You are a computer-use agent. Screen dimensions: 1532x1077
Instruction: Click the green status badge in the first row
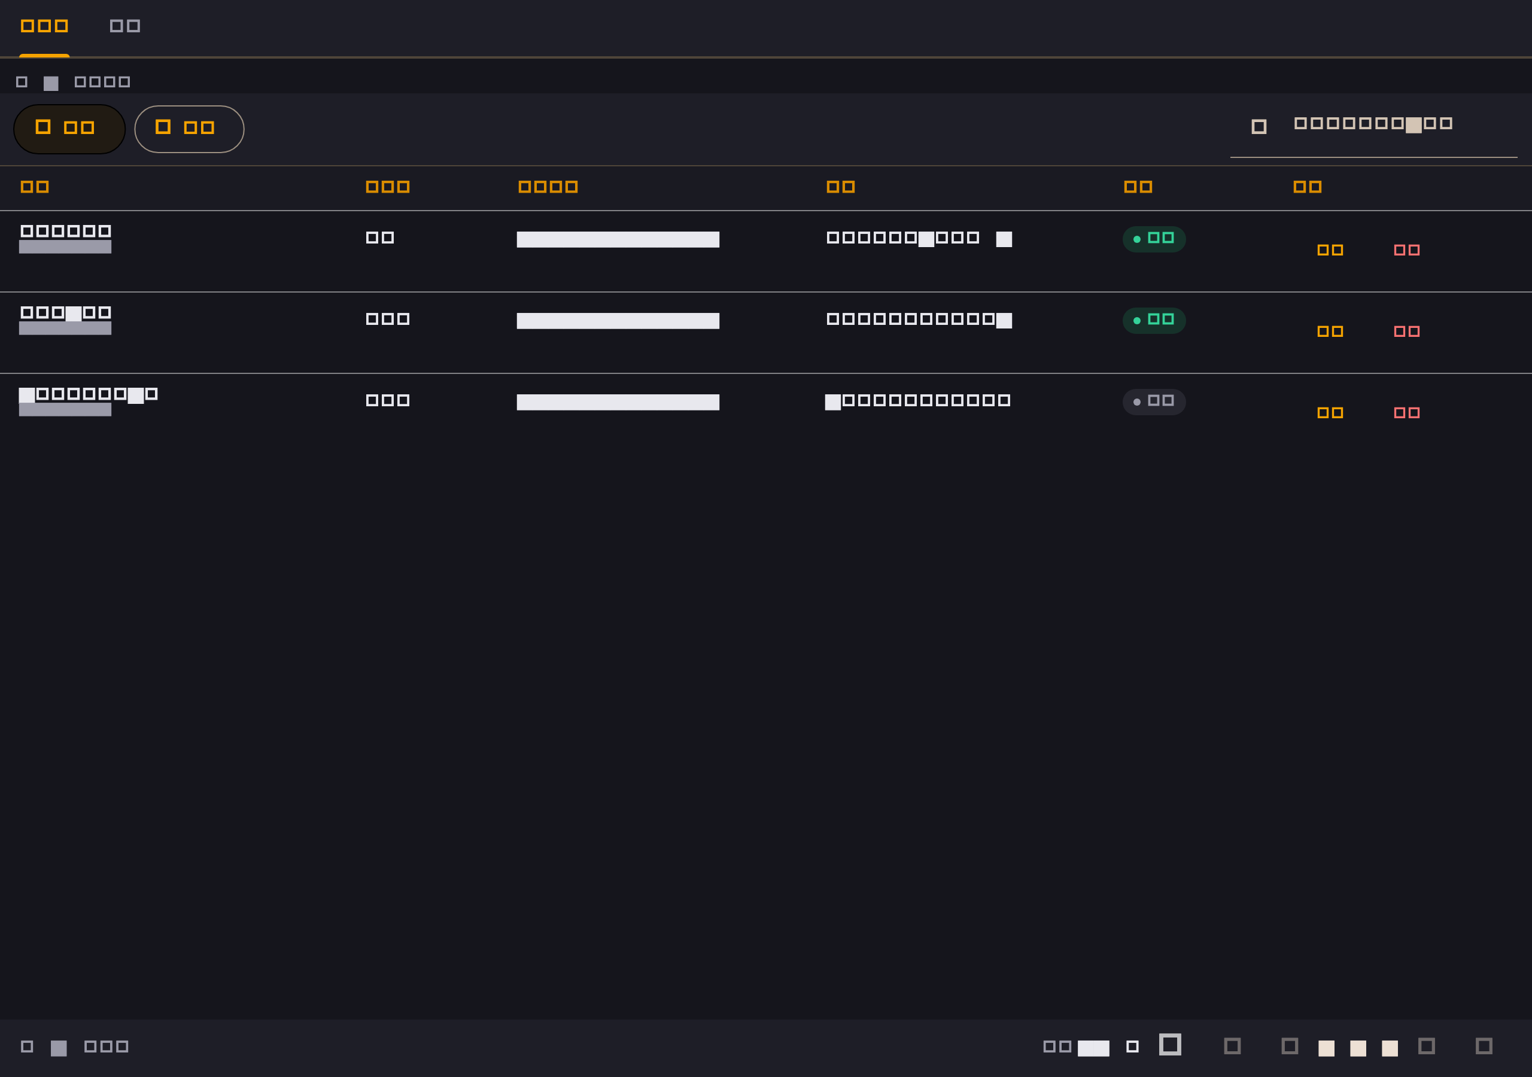[x=1154, y=239]
